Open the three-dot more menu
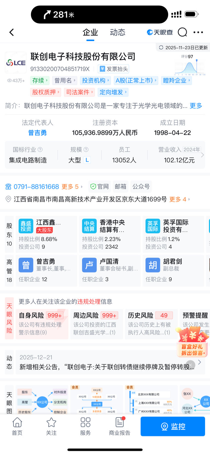Viewport: 210px width, 455px height. 198,32
